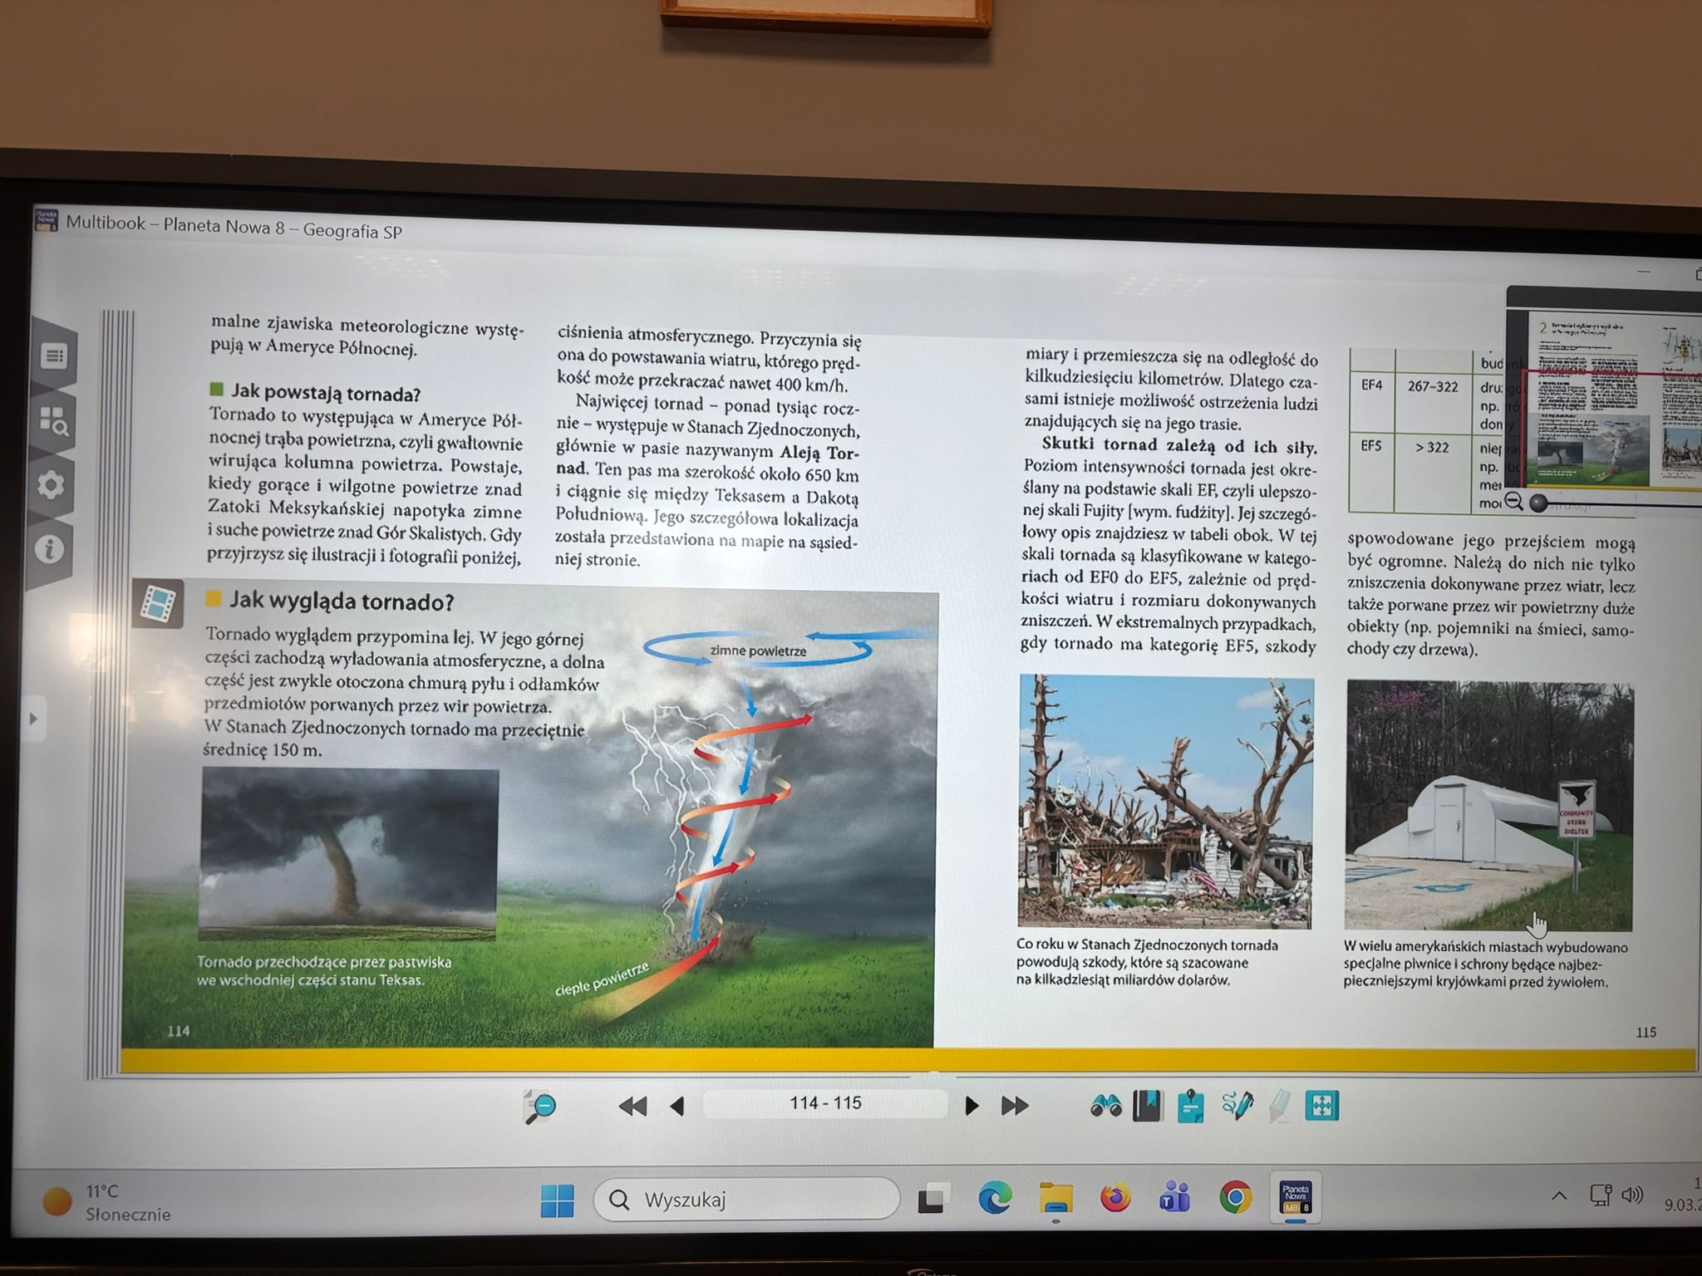The width and height of the screenshot is (1702, 1276).
Task: Toggle fullscreen with the arrows icon
Action: 1321,1106
